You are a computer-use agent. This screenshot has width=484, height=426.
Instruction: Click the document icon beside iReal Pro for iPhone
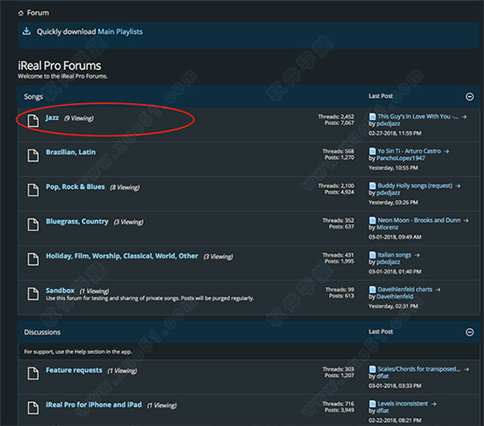pyautogui.click(x=33, y=407)
